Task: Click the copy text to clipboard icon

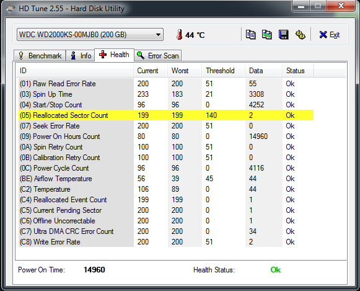Action: point(250,35)
